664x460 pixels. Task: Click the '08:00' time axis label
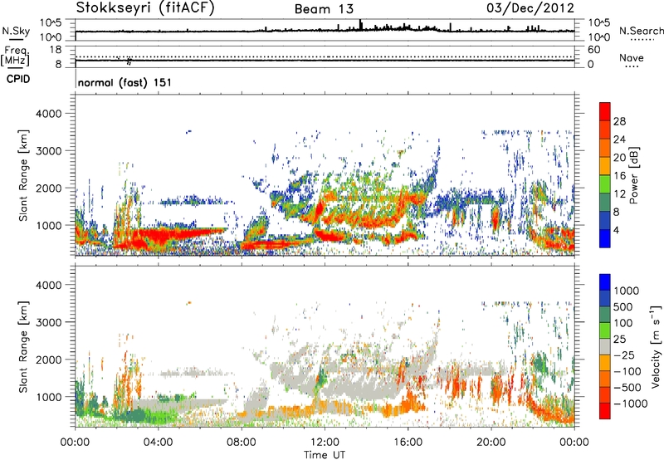click(241, 443)
